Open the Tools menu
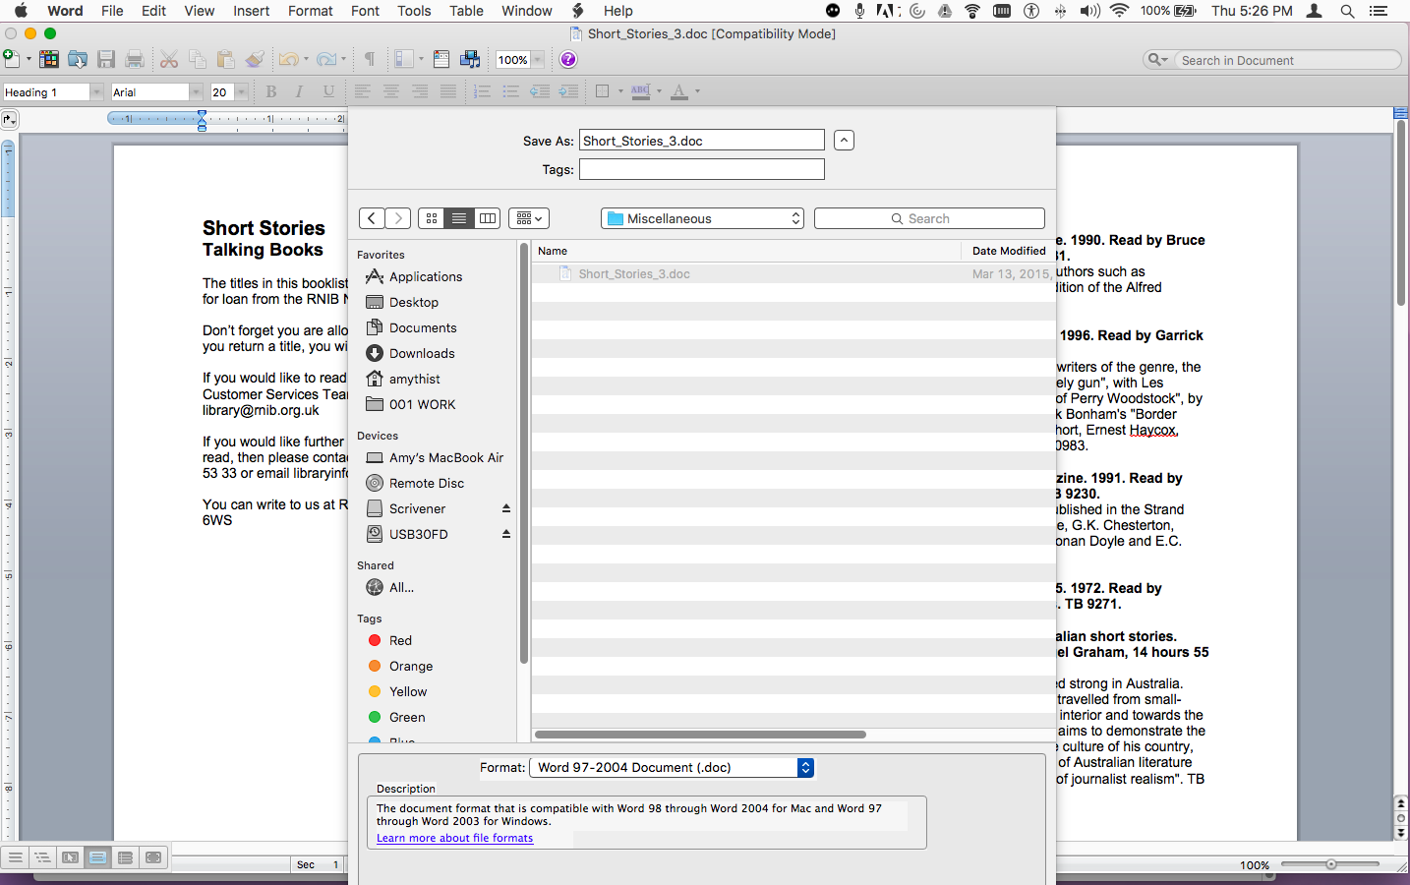 point(414,11)
